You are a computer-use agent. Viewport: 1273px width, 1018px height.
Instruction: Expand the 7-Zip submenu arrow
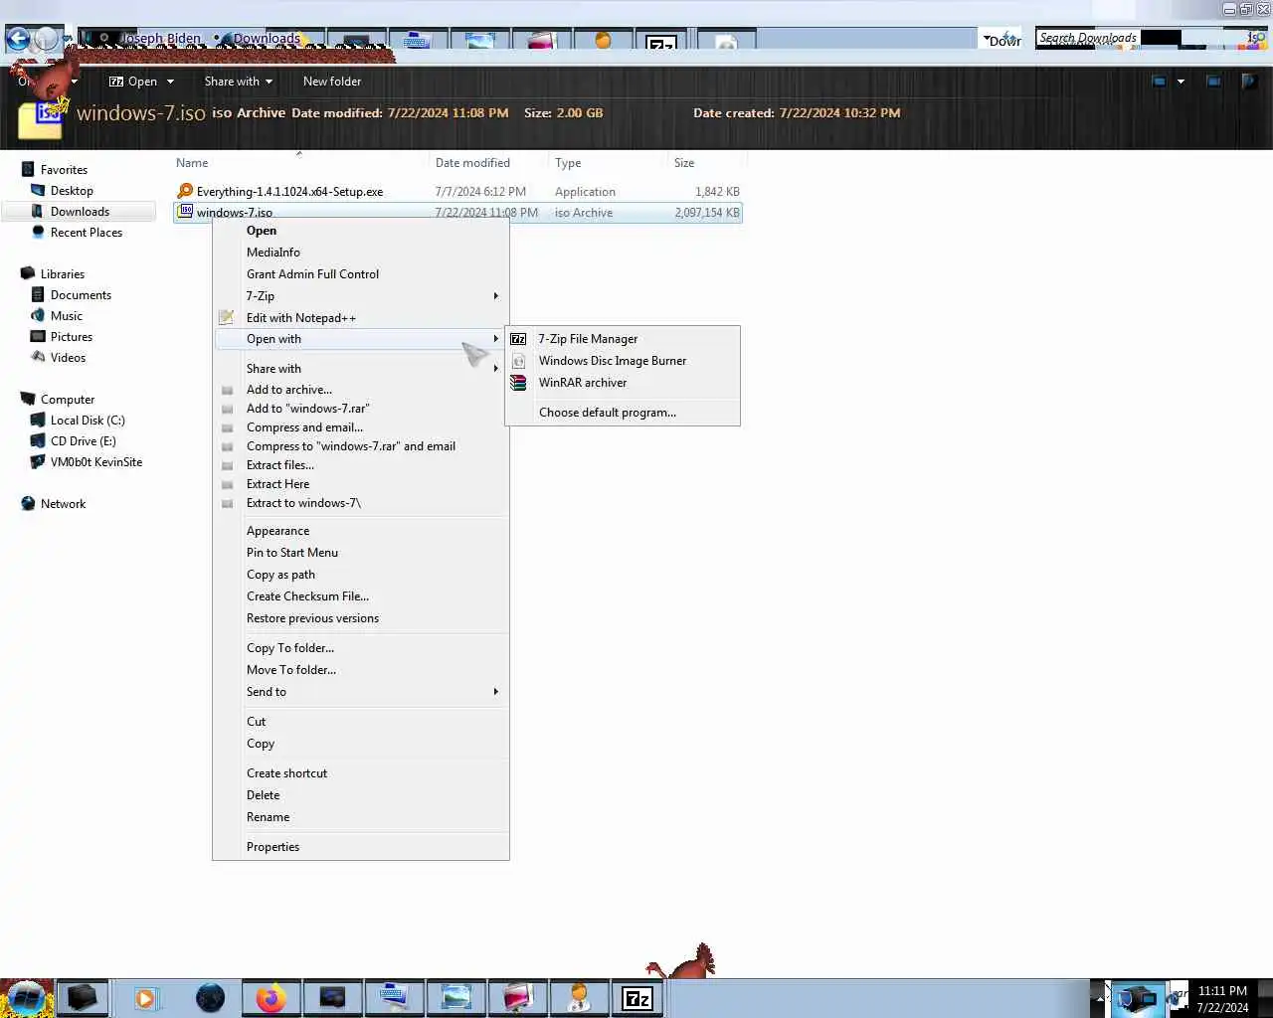point(495,296)
